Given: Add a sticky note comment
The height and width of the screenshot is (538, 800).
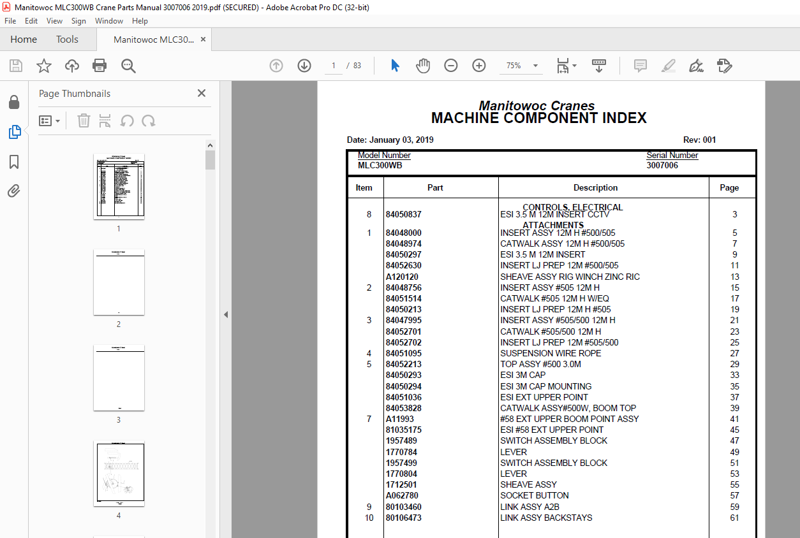Looking at the screenshot, I should tap(641, 66).
